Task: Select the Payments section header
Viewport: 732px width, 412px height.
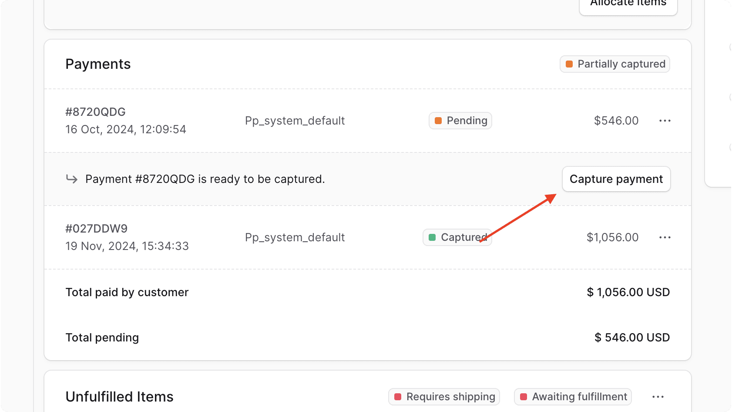Action: (98, 64)
